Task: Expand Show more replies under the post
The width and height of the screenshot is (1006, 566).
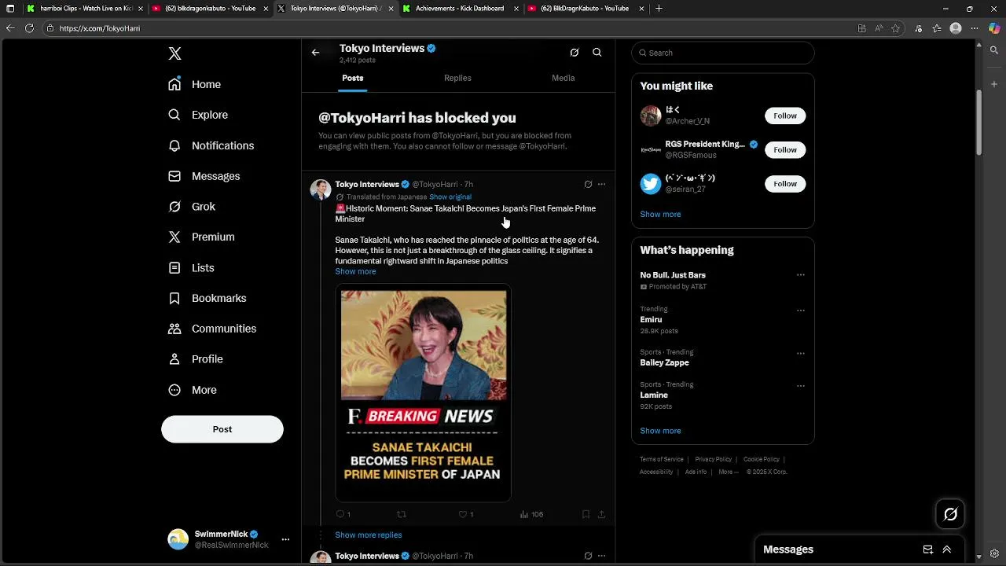Action: point(368,535)
